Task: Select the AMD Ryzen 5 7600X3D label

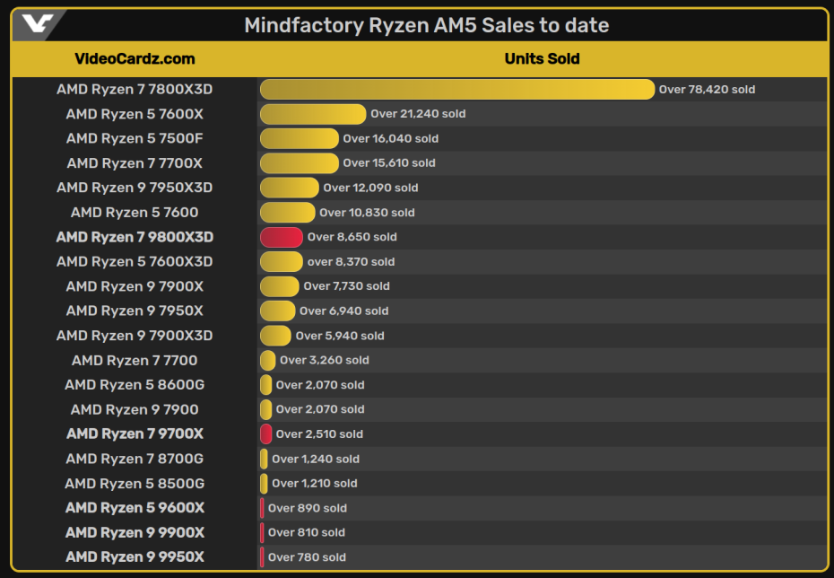Action: pyautogui.click(x=135, y=262)
